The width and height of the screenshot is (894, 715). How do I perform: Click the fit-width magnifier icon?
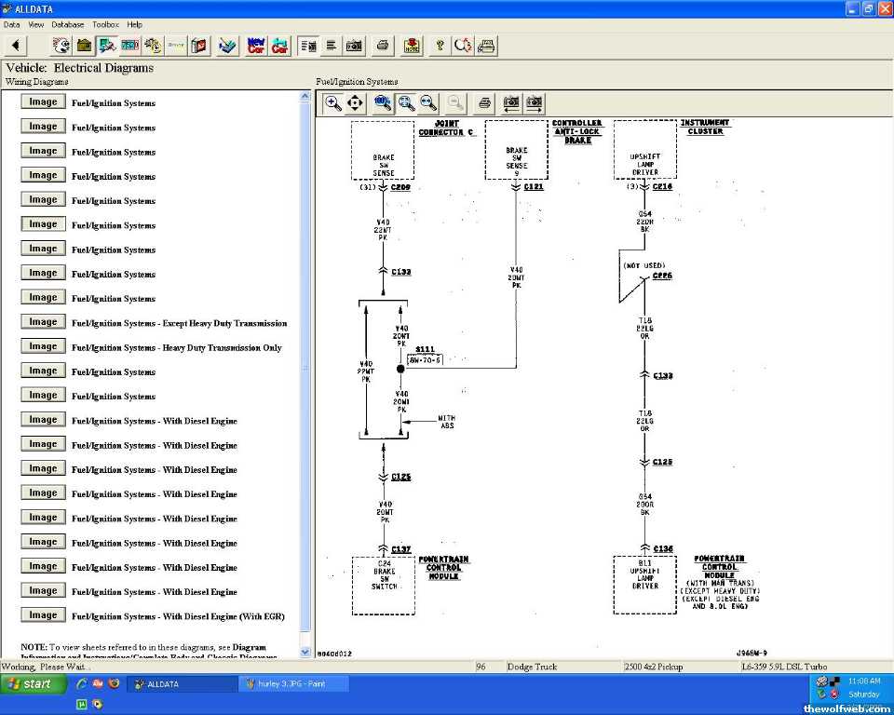coord(428,103)
